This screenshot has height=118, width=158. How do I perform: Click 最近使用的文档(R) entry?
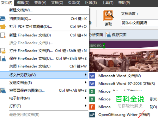coord(44,115)
